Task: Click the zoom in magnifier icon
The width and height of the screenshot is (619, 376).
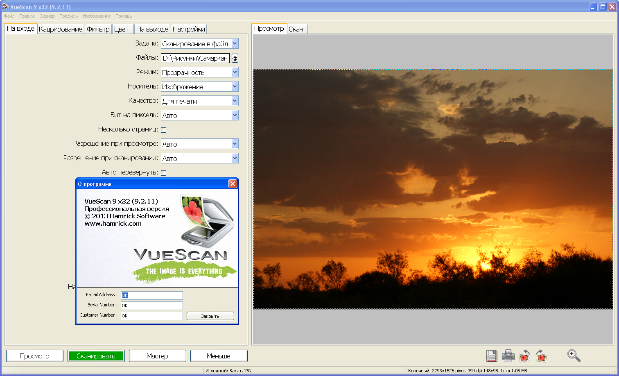Action: point(574,356)
